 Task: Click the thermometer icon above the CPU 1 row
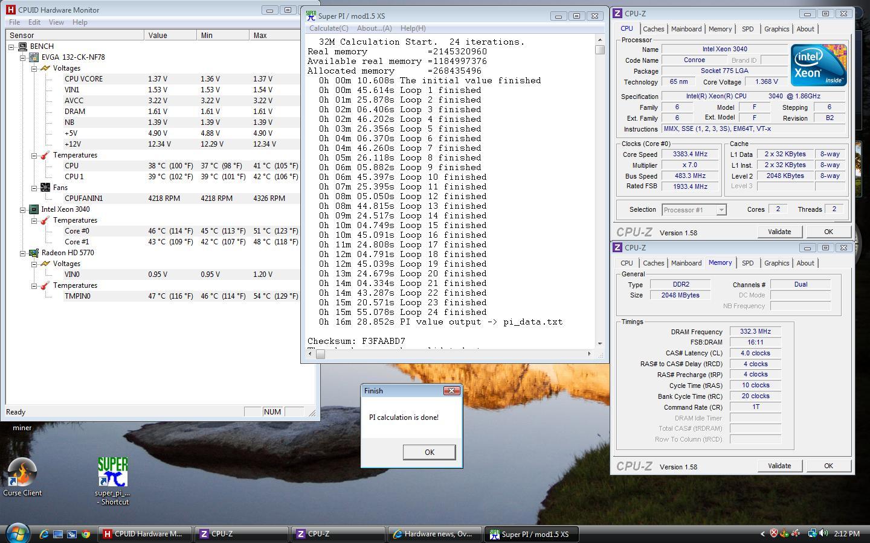click(45, 155)
